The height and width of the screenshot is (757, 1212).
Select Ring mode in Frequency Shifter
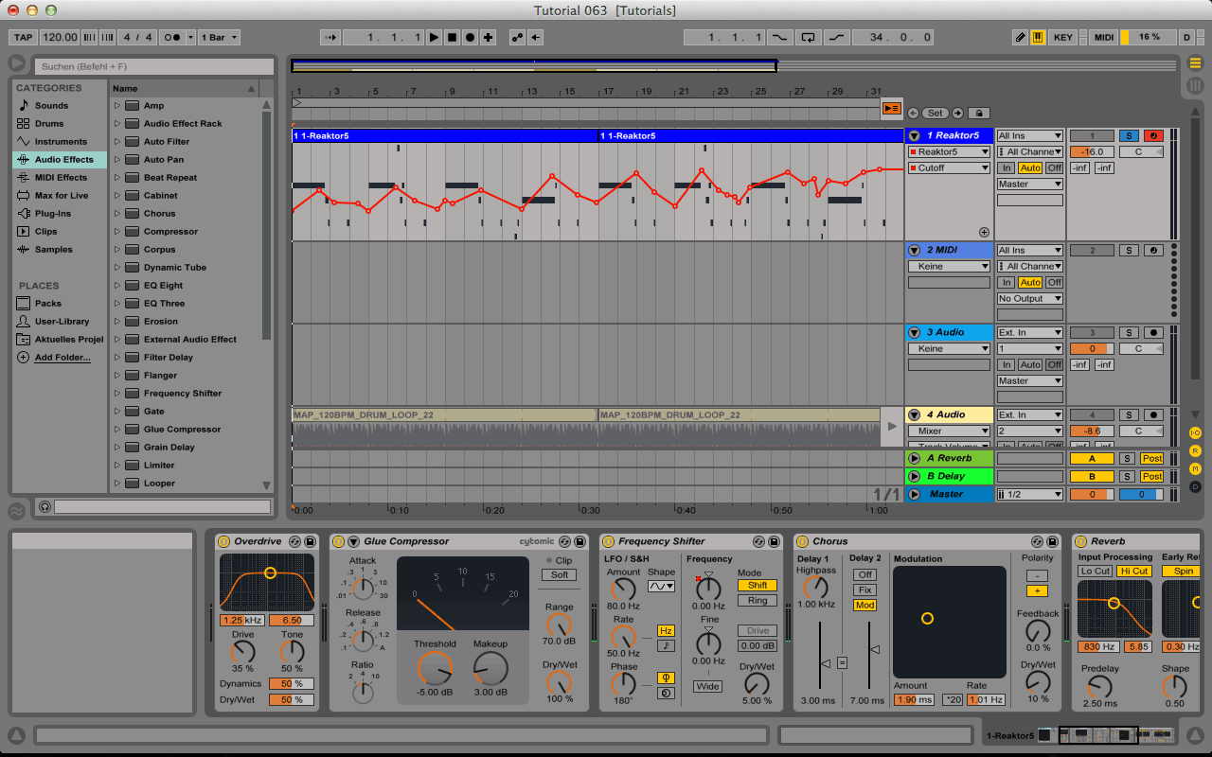tap(757, 601)
